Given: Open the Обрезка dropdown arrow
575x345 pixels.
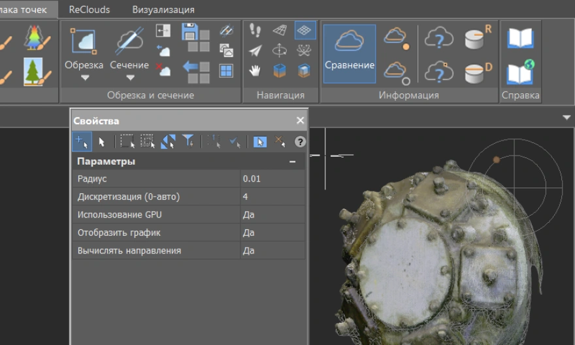Looking at the screenshot, I should click(84, 78).
